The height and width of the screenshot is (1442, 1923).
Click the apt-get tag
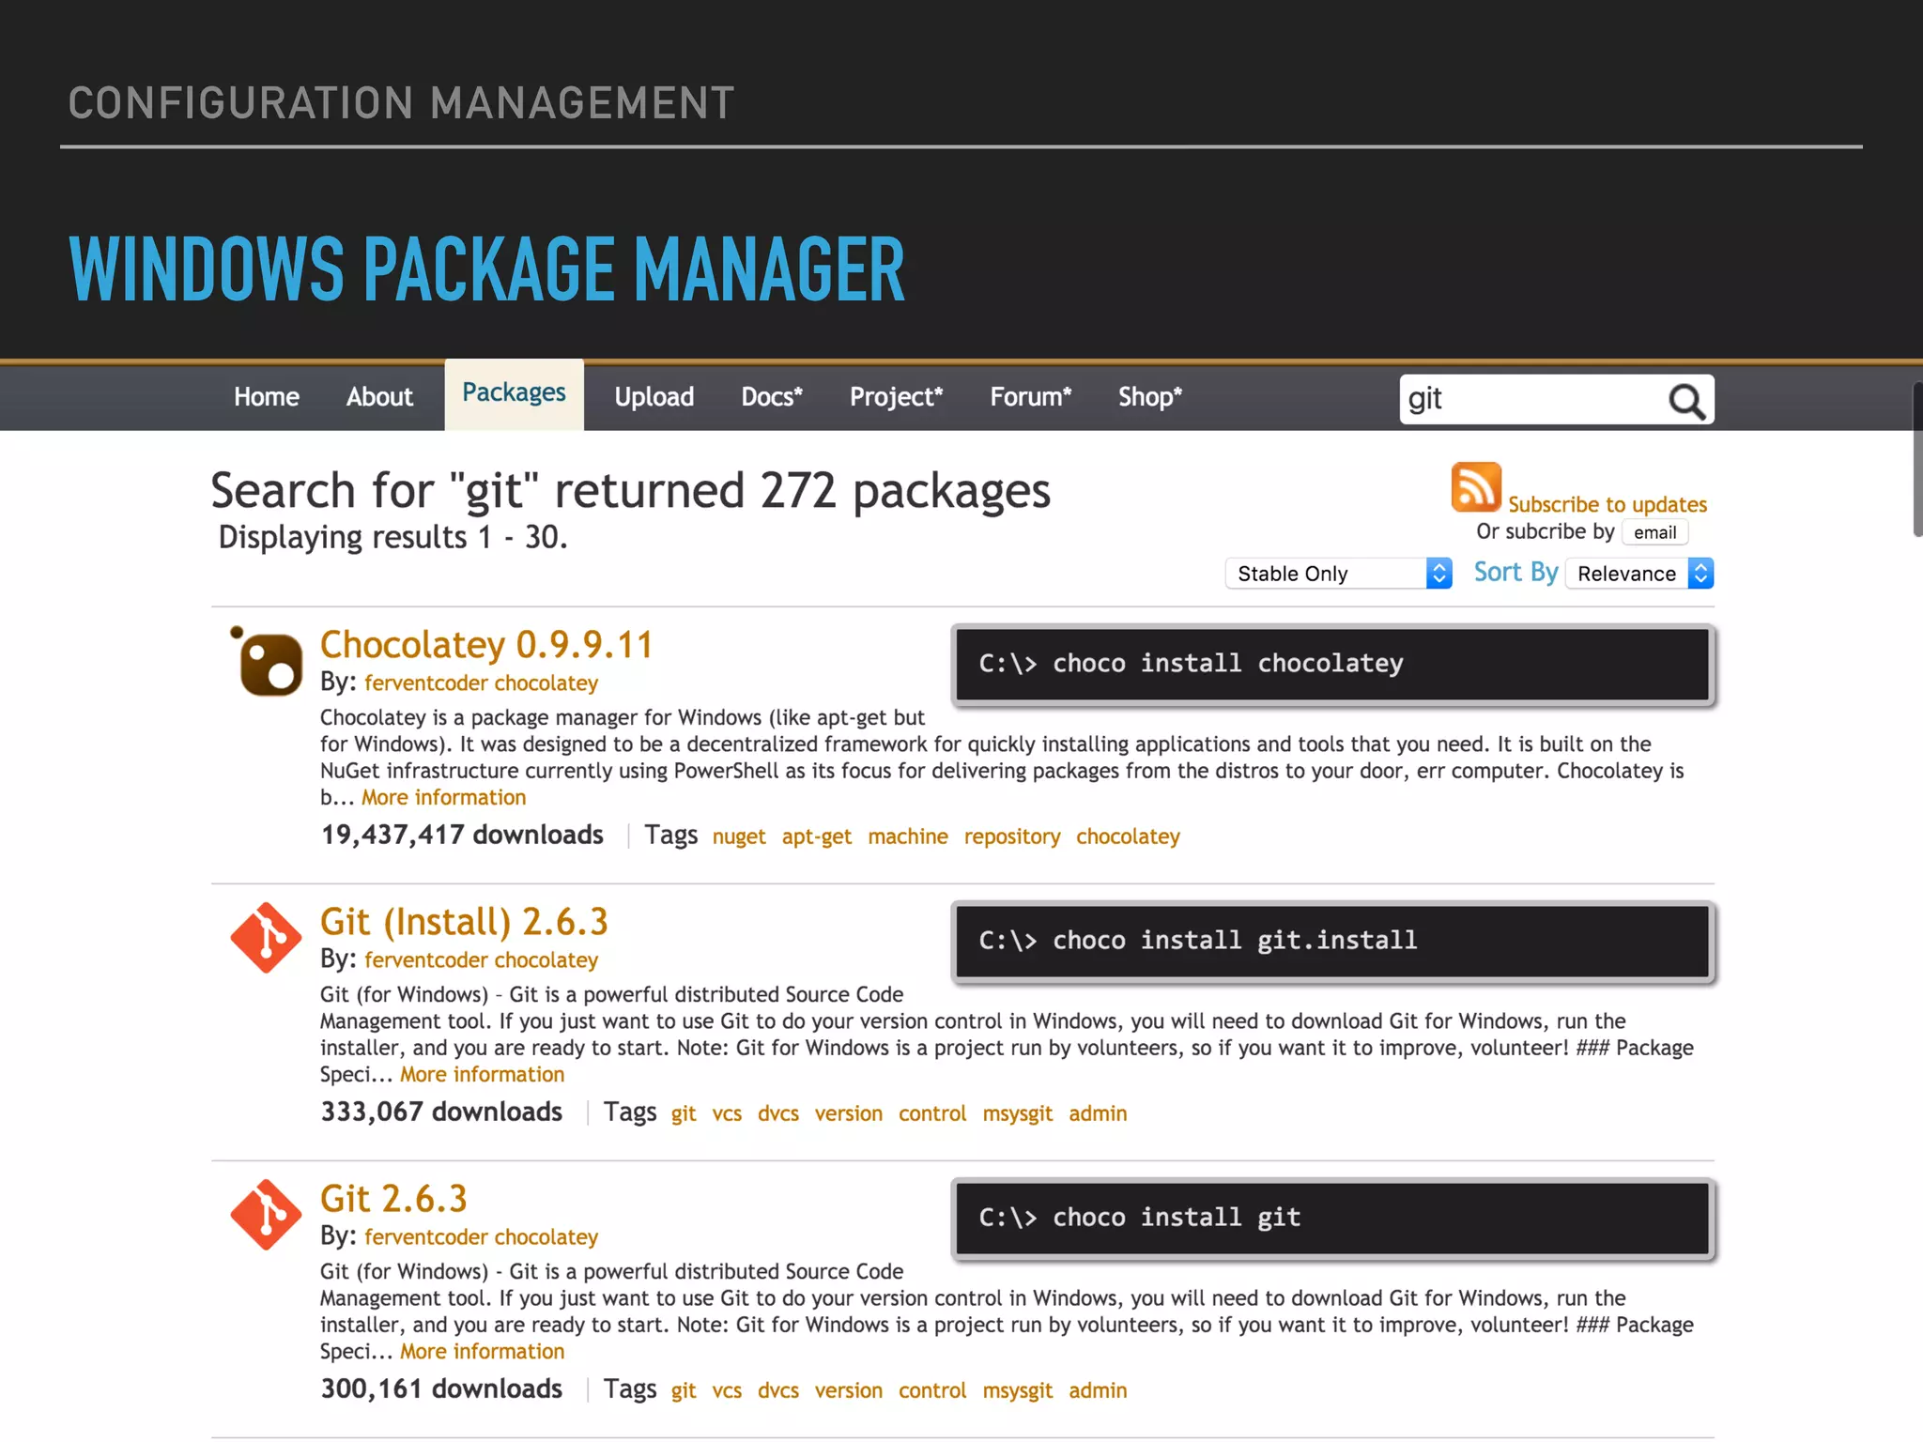(x=817, y=837)
